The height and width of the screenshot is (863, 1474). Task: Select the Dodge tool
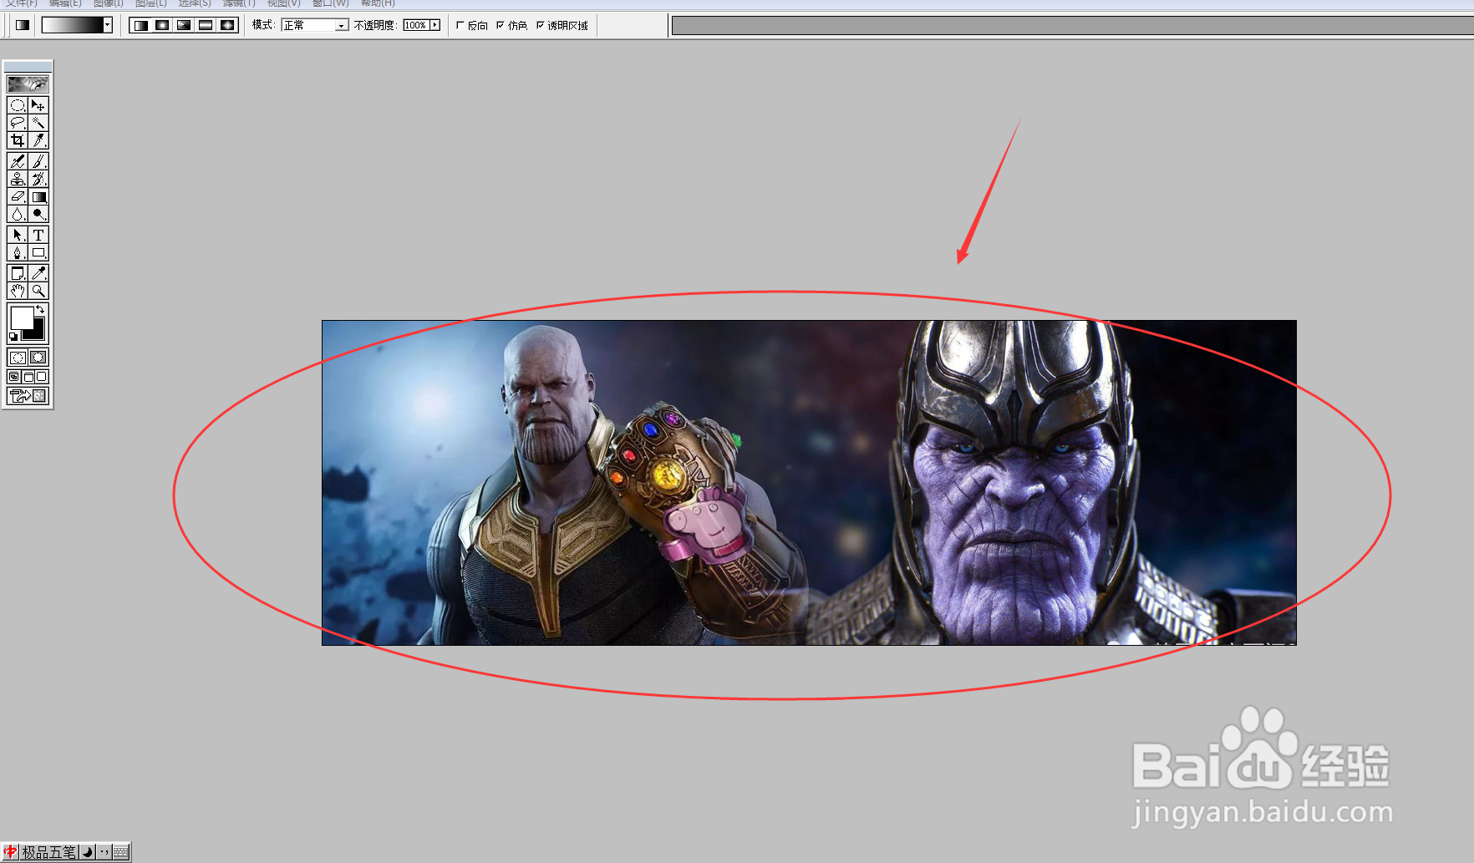[38, 214]
